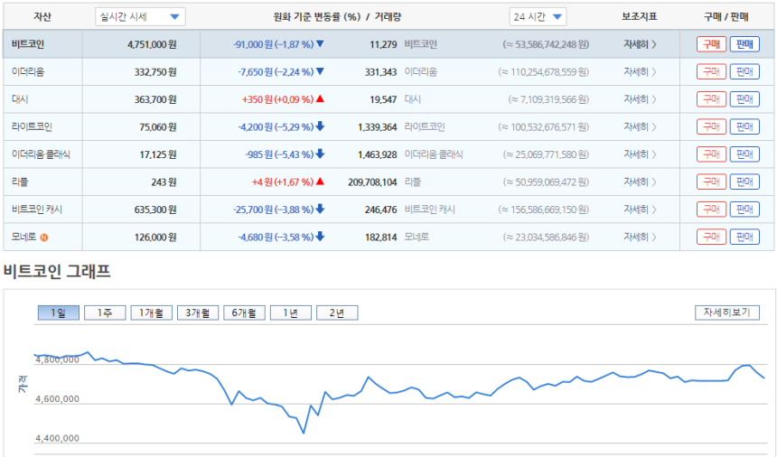Click the red up triangle beside +1,67 %
The height and width of the screenshot is (457, 777).
pyautogui.click(x=320, y=182)
